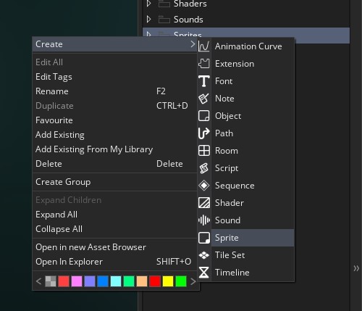Pick the yellow colour swatch

(x=168, y=281)
